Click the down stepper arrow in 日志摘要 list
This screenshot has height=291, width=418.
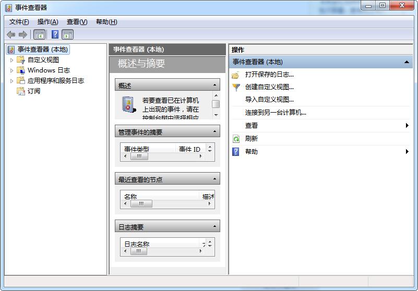[210, 246]
